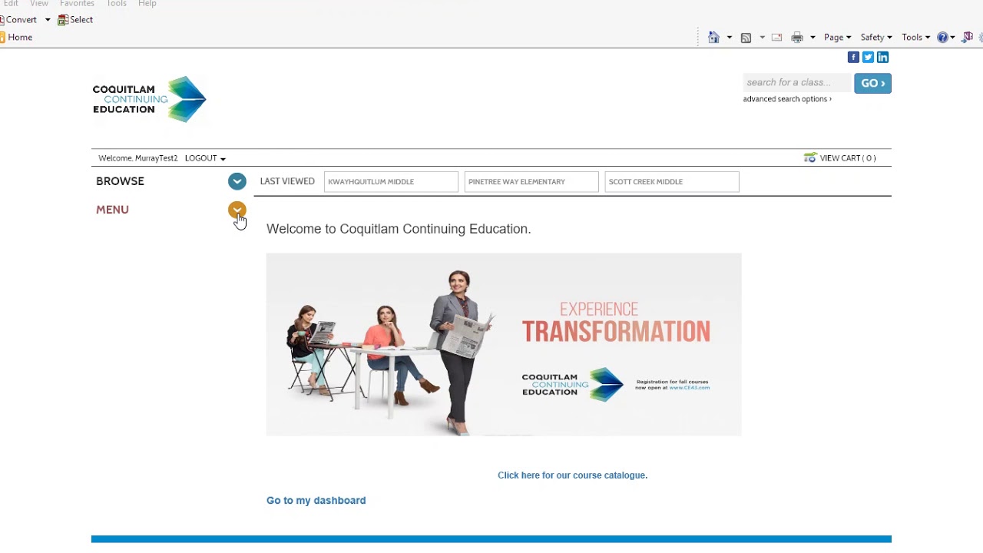Click the GO search button
This screenshot has height=553, width=983.
point(872,83)
